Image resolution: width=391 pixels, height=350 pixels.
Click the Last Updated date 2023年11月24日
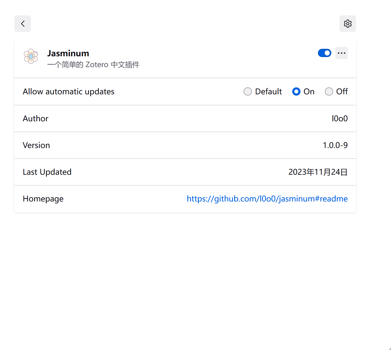(x=318, y=172)
